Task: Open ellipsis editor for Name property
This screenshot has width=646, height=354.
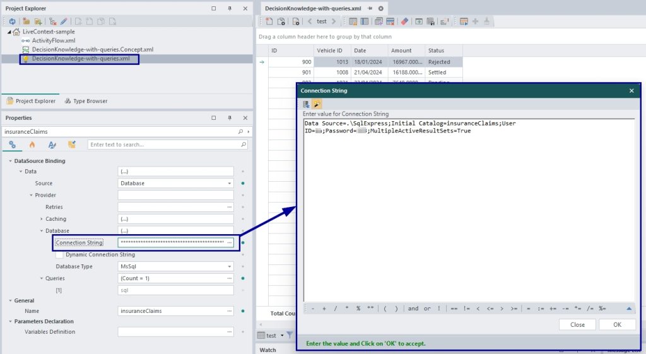Action: coord(230,311)
